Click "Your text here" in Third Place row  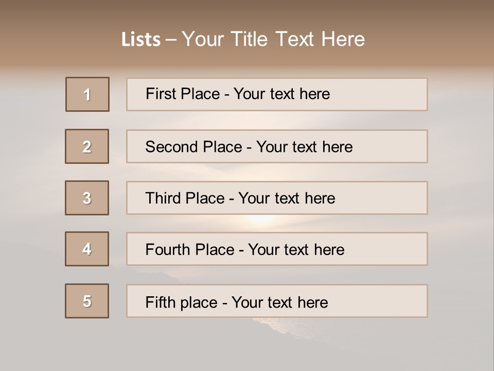click(x=287, y=198)
